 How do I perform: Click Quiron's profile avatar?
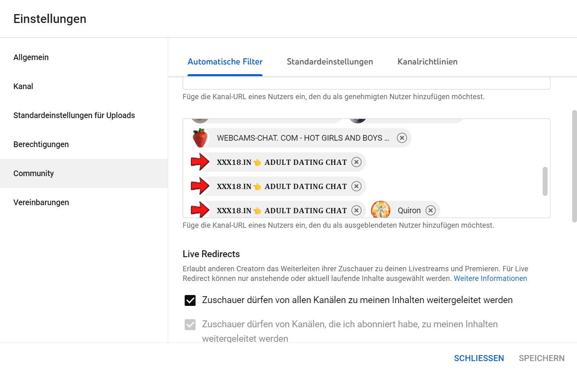(380, 210)
